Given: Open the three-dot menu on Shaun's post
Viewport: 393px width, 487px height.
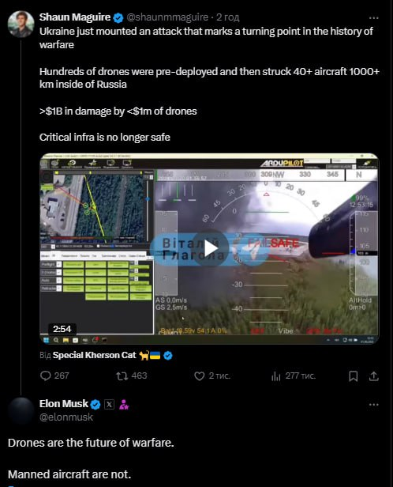Looking at the screenshot, I should tap(374, 18).
